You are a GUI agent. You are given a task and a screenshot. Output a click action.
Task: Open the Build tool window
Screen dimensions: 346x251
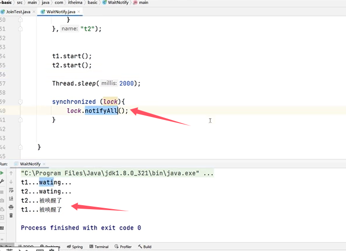point(145,247)
